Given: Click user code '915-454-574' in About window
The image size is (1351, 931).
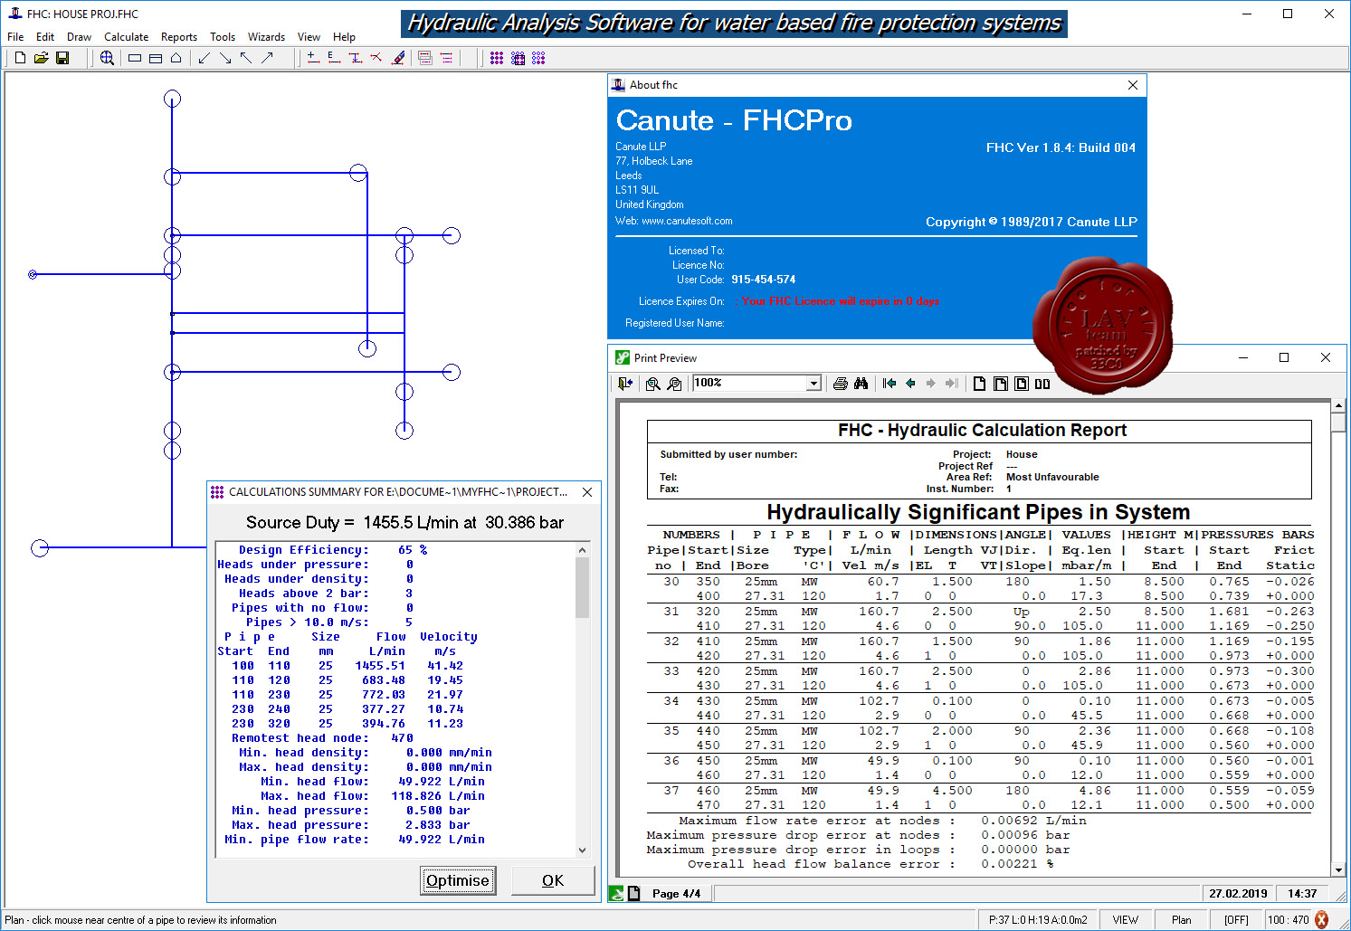Looking at the screenshot, I should pyautogui.click(x=764, y=280).
